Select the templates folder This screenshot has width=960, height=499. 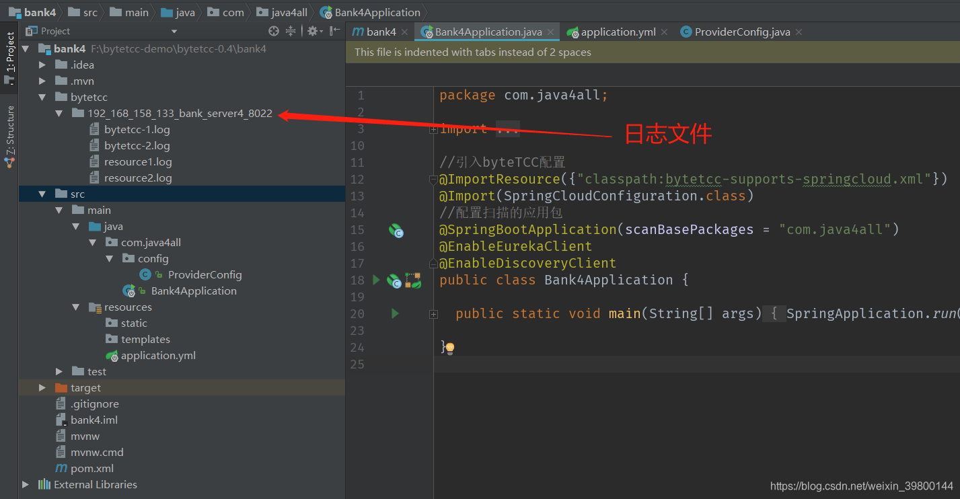pyautogui.click(x=145, y=339)
